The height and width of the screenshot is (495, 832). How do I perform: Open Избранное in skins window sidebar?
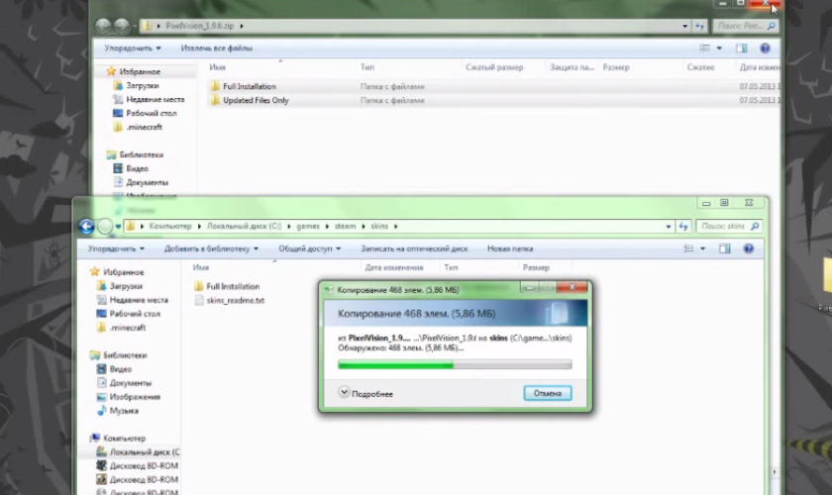pyautogui.click(x=124, y=272)
